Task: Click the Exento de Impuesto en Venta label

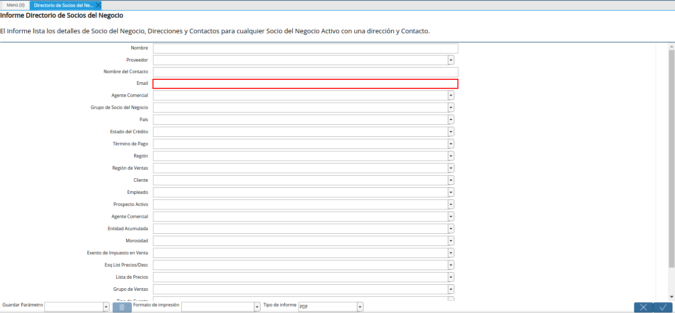Action: pos(118,253)
